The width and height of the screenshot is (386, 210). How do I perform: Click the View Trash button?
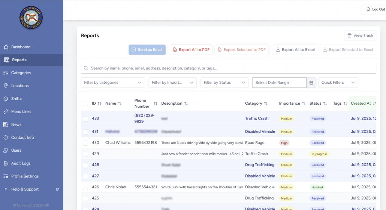click(x=360, y=35)
